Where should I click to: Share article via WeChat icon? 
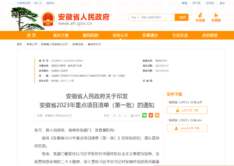pyautogui.click(x=144, y=115)
